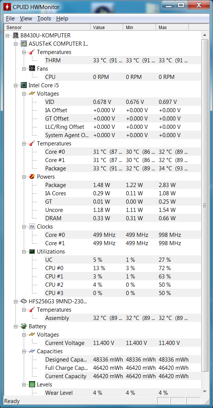Click the fan icon beside Fans

point(32,69)
